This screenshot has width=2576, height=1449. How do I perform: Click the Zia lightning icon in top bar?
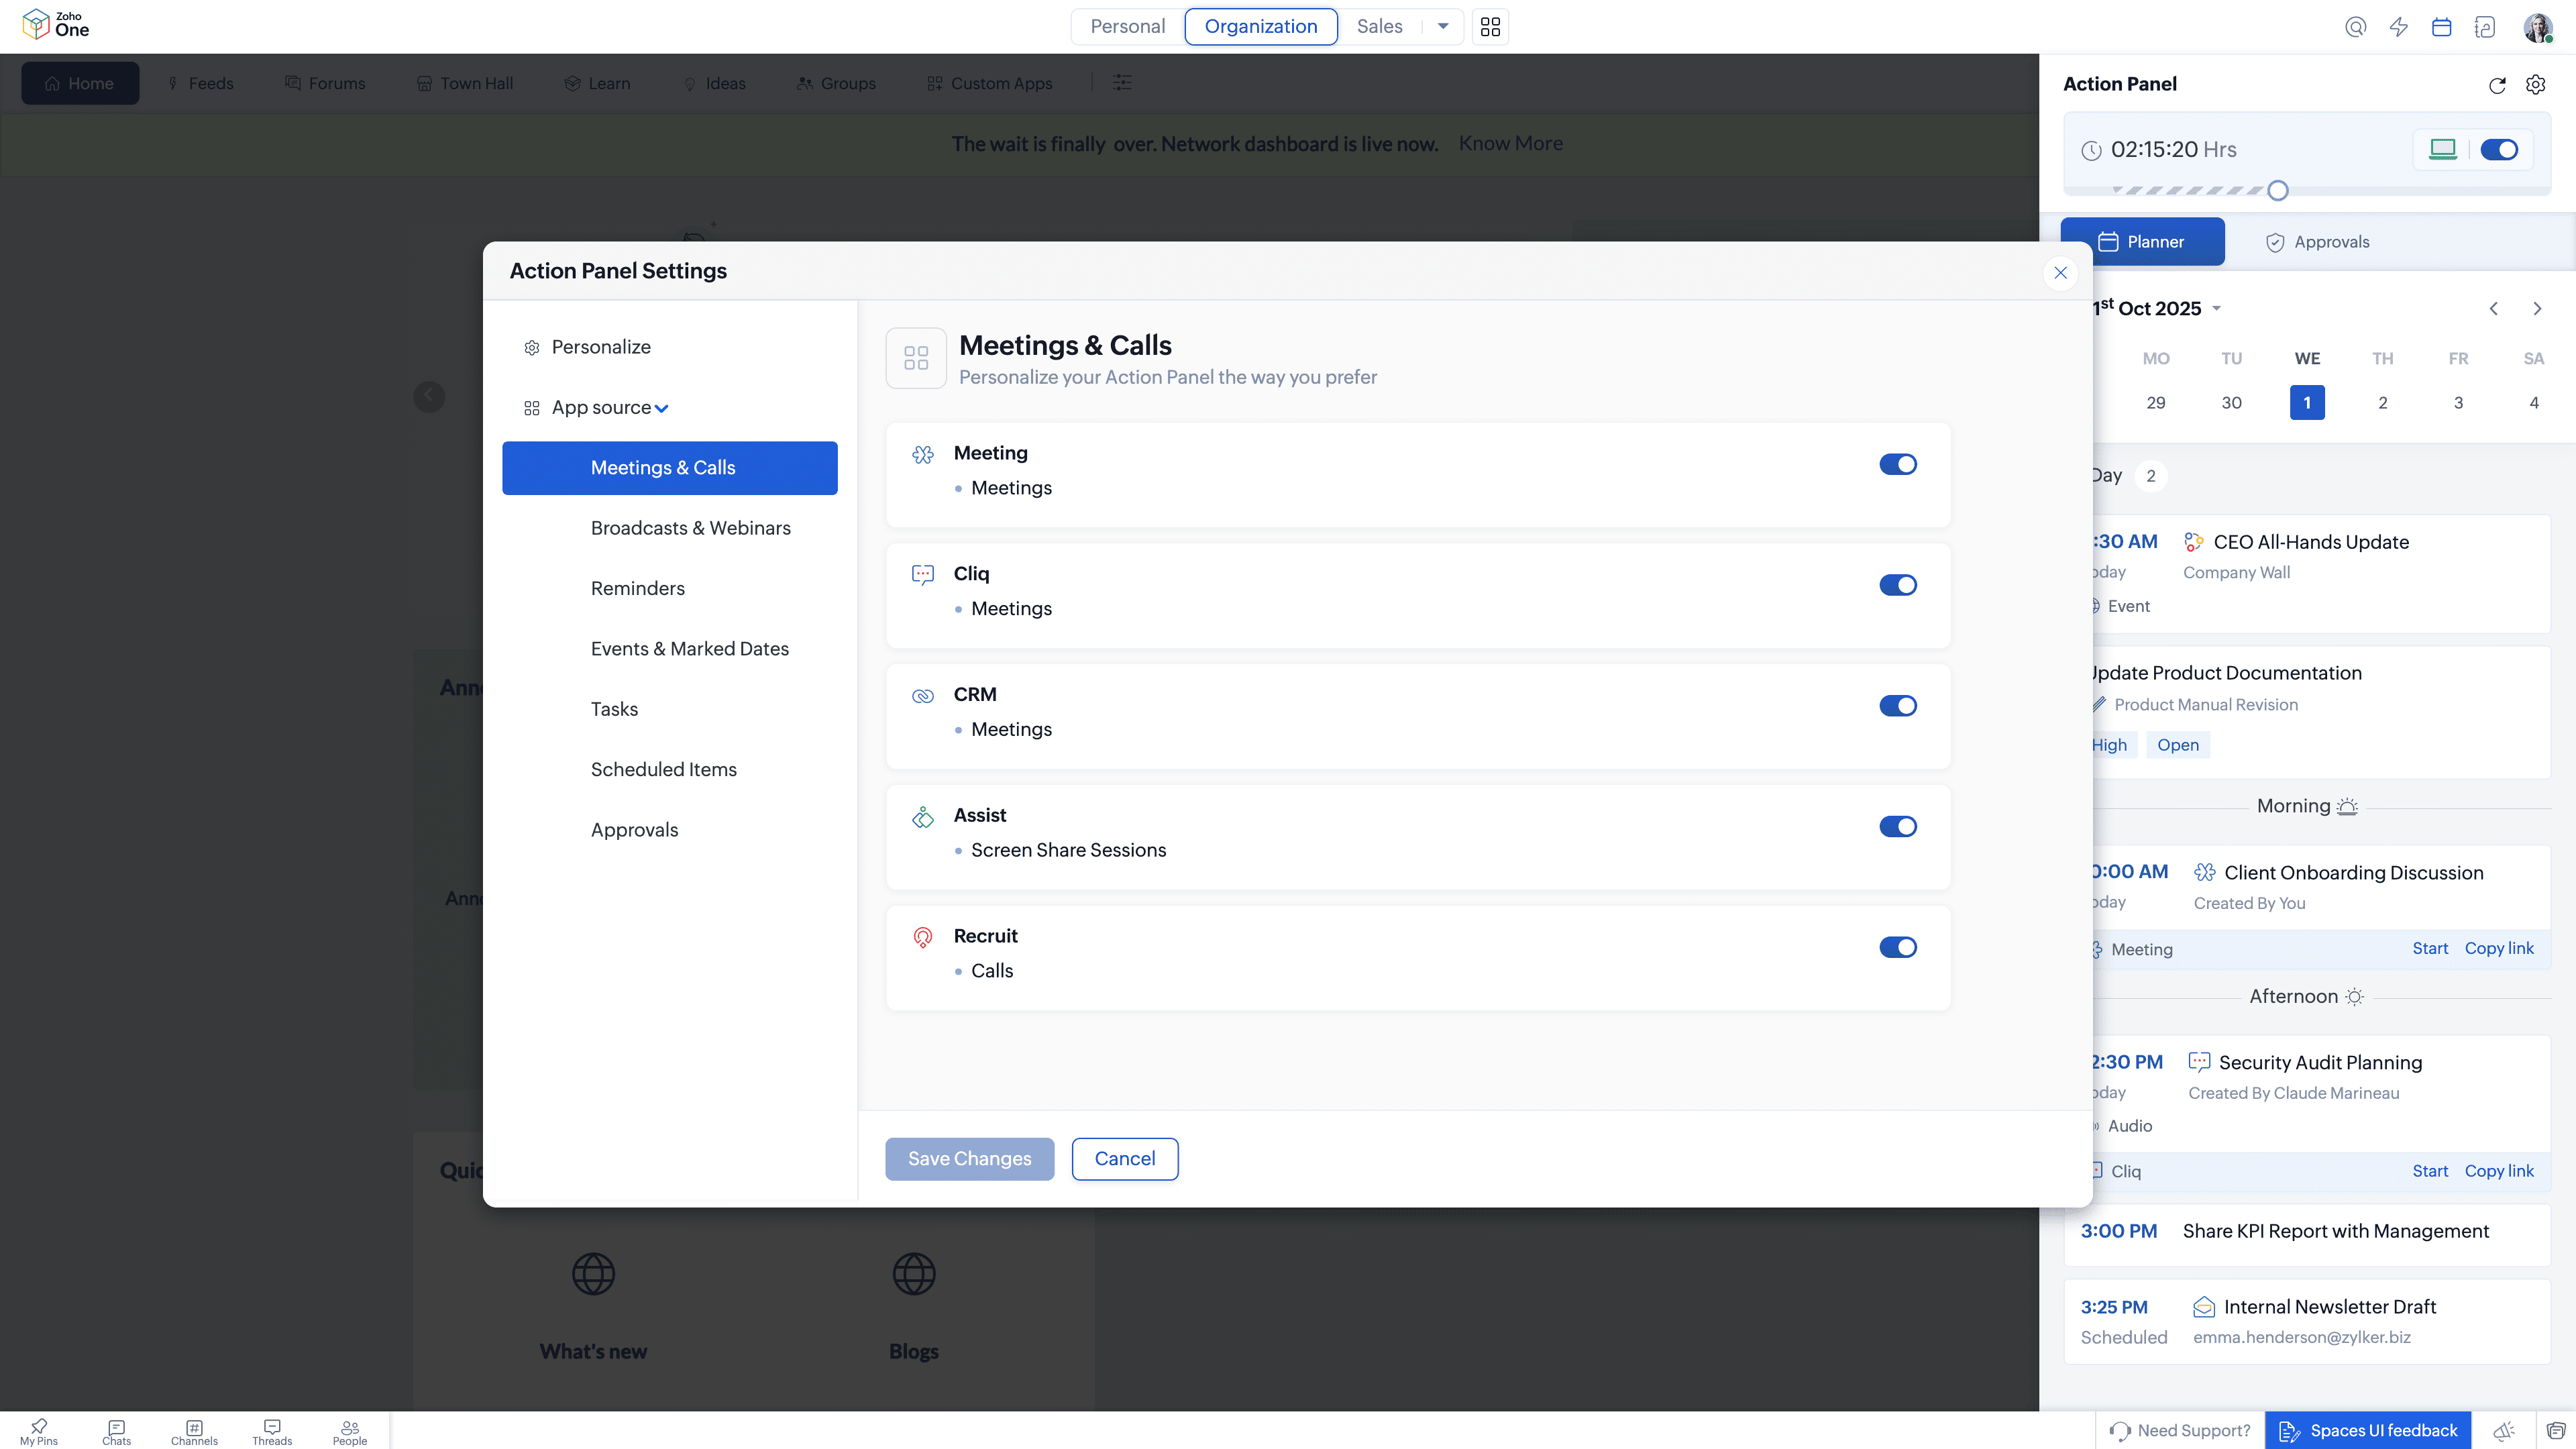2398,27
